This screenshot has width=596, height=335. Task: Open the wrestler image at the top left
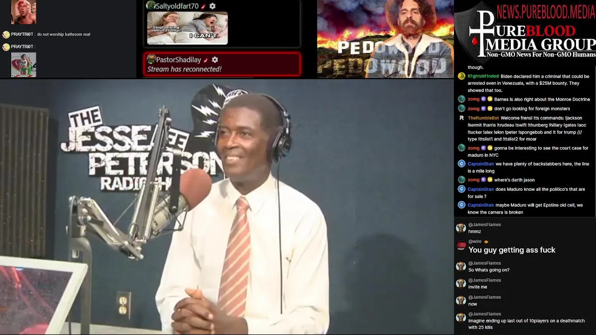23,12
